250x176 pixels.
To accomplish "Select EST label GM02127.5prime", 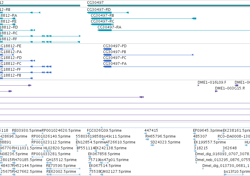I will (115, 172).
